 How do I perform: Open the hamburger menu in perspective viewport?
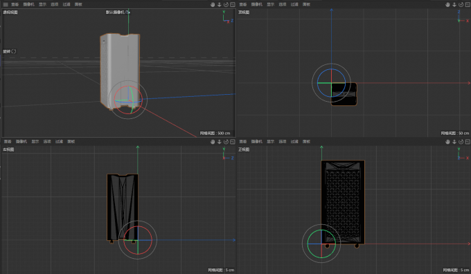click(6, 5)
